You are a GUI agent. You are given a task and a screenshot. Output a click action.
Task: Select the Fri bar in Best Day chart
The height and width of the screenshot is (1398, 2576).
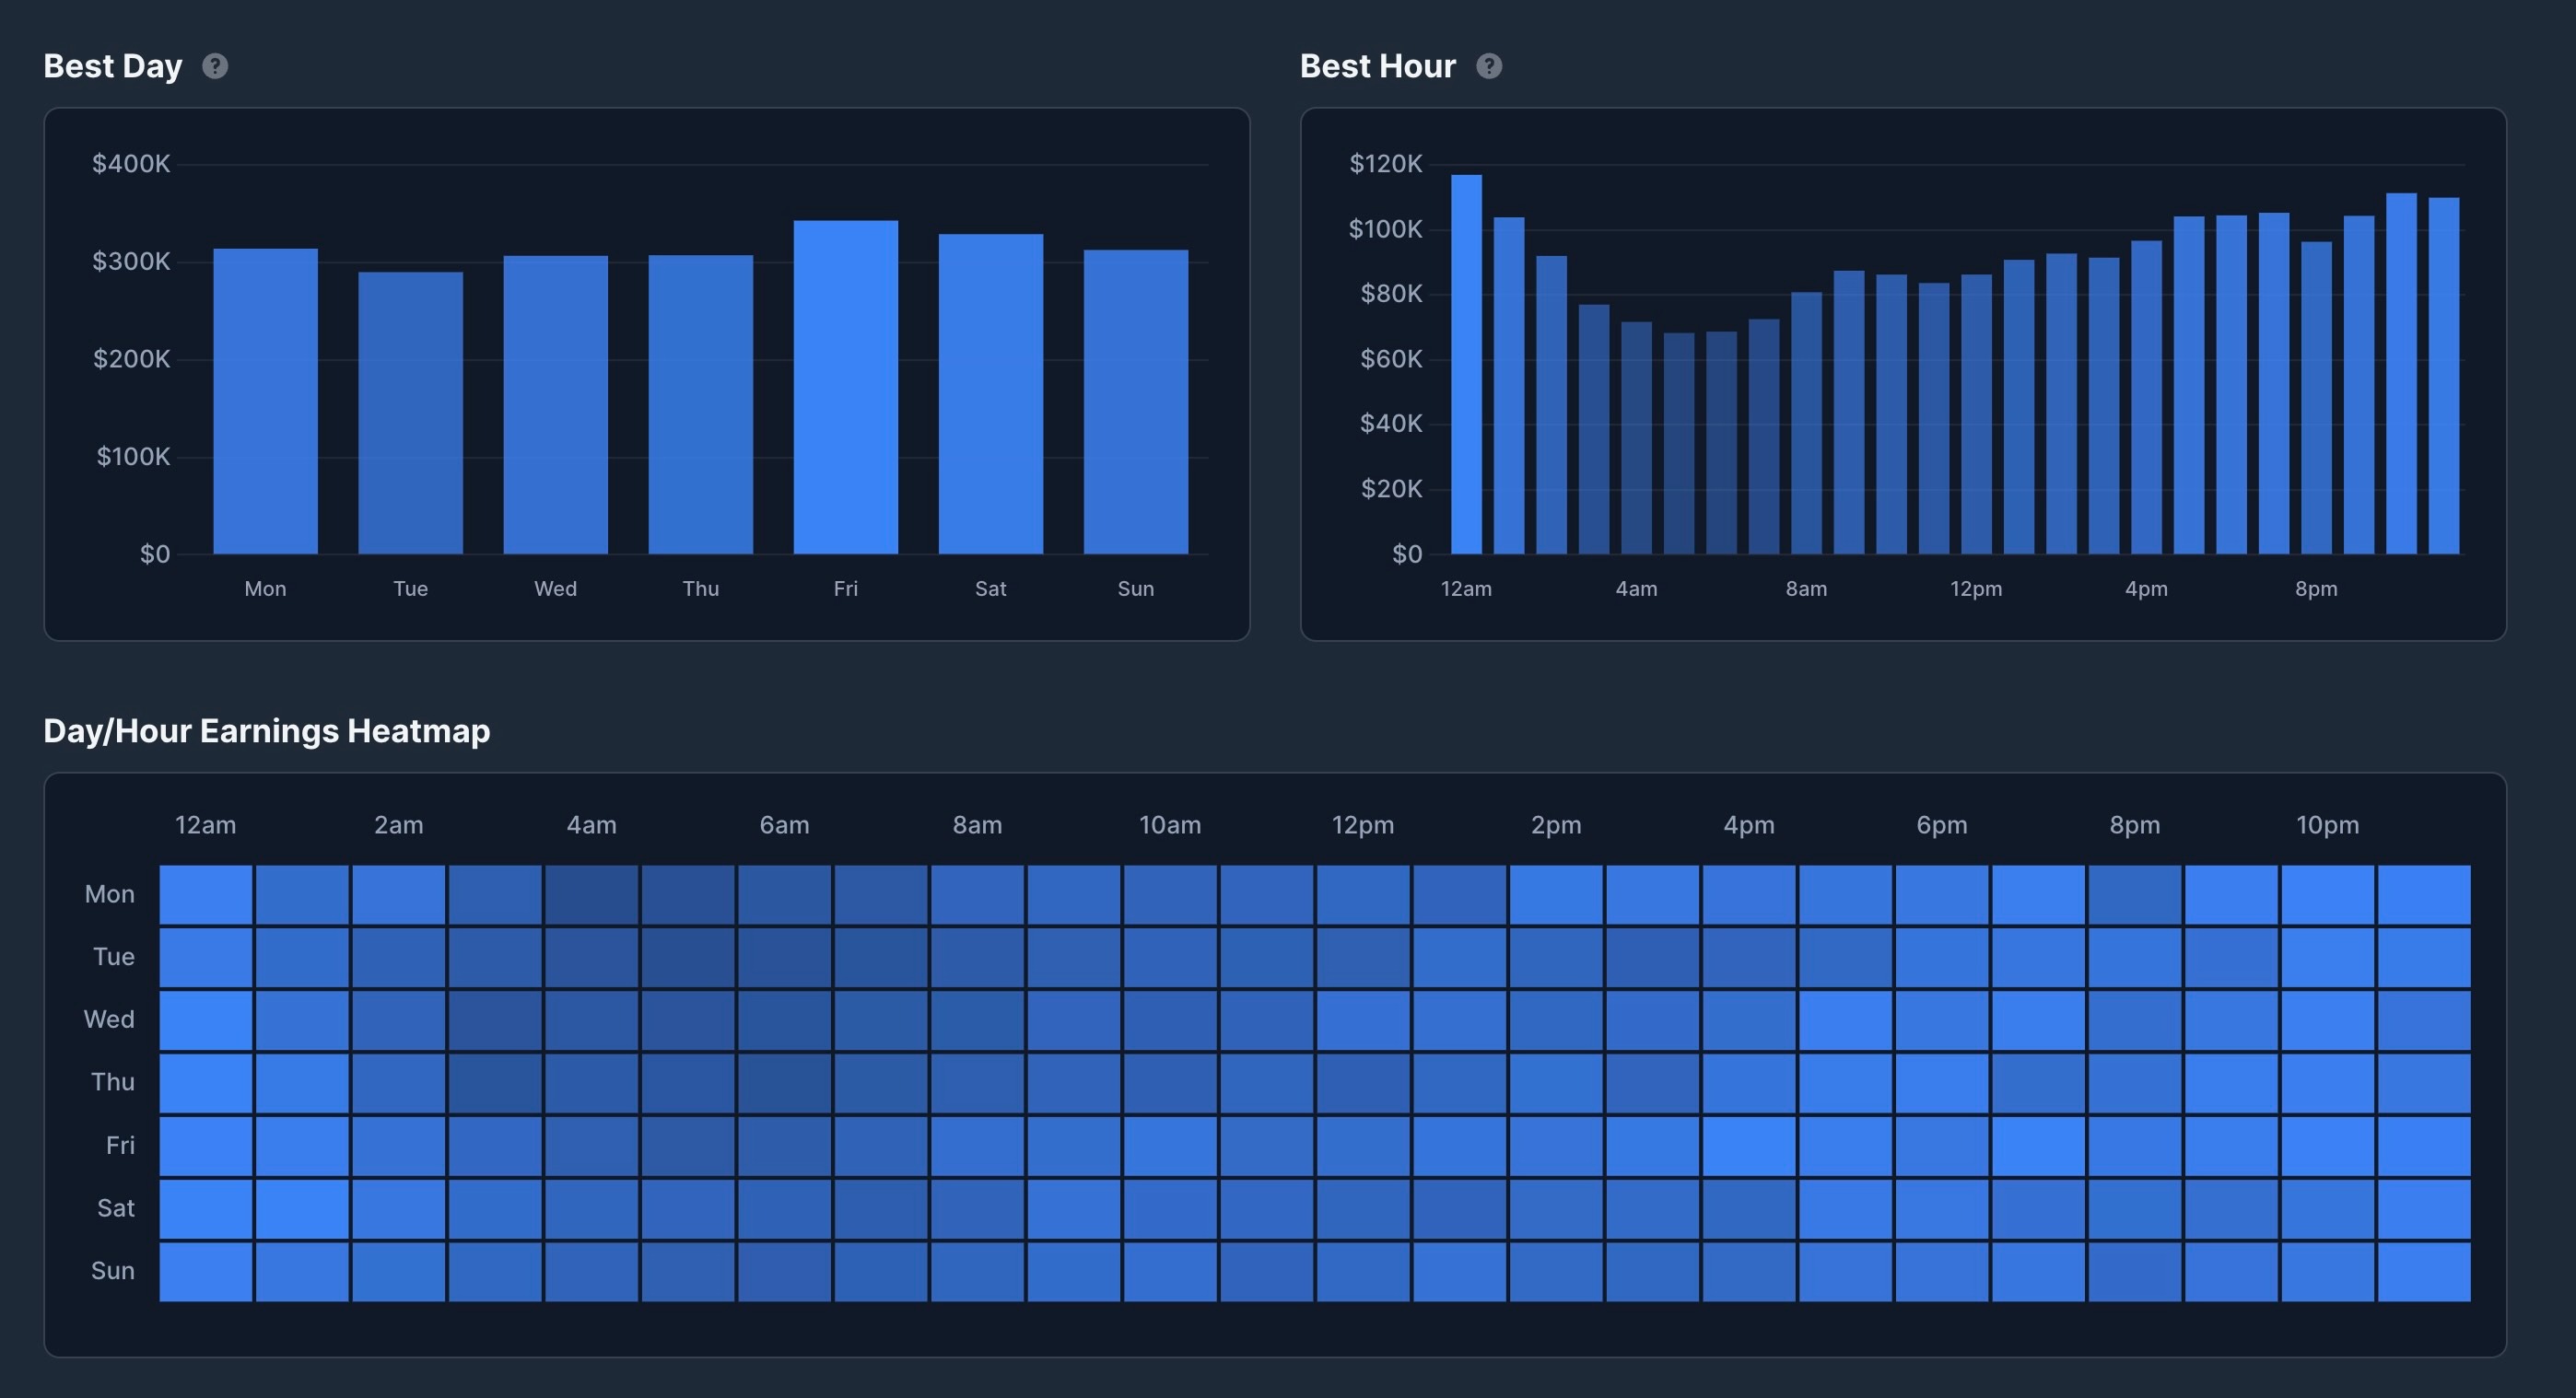[846, 387]
